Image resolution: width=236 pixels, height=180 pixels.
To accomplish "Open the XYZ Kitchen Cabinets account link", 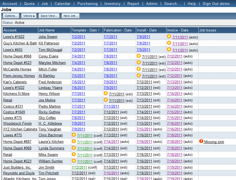I will (20, 129).
